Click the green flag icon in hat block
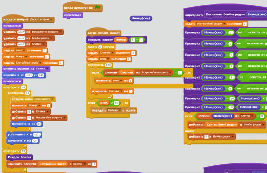 (97, 8)
